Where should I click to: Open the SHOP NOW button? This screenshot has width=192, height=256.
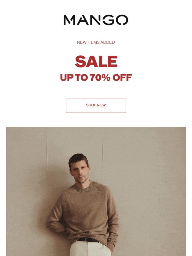96,105
